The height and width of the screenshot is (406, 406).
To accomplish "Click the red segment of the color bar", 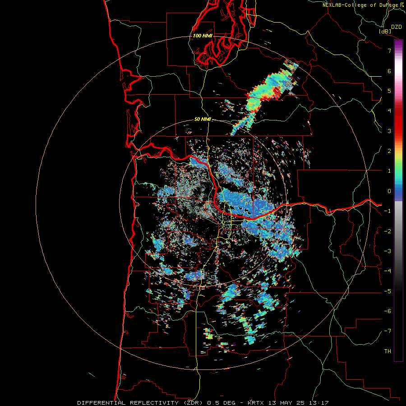I will coord(398,122).
